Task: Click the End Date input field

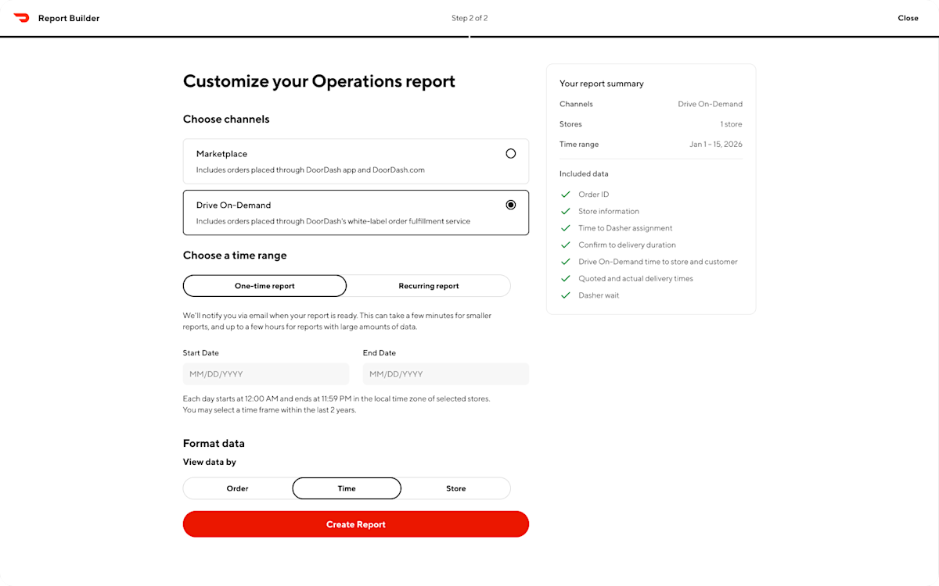Action: 446,373
